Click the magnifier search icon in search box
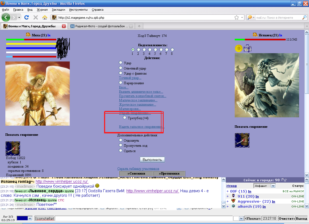This screenshot has width=309, height=224. 304,17
